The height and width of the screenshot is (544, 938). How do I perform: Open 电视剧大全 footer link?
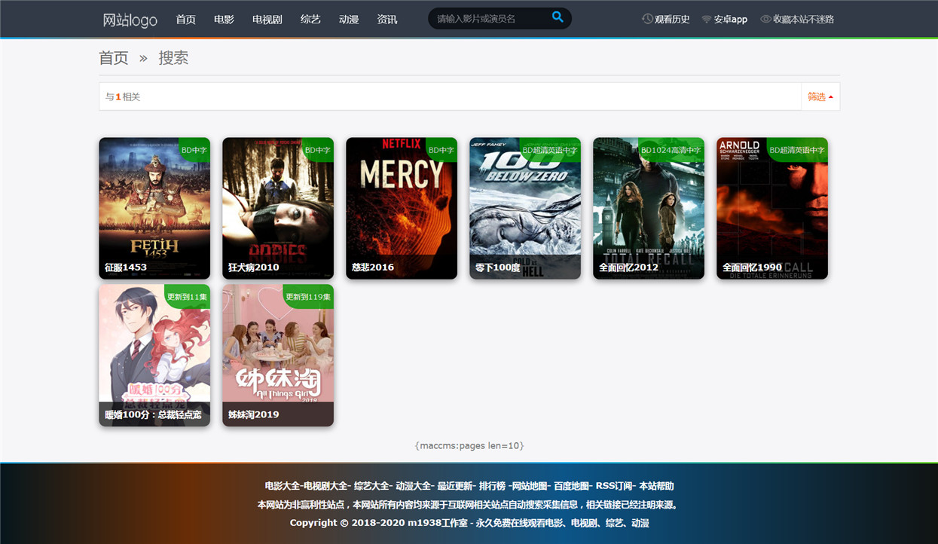click(x=325, y=486)
